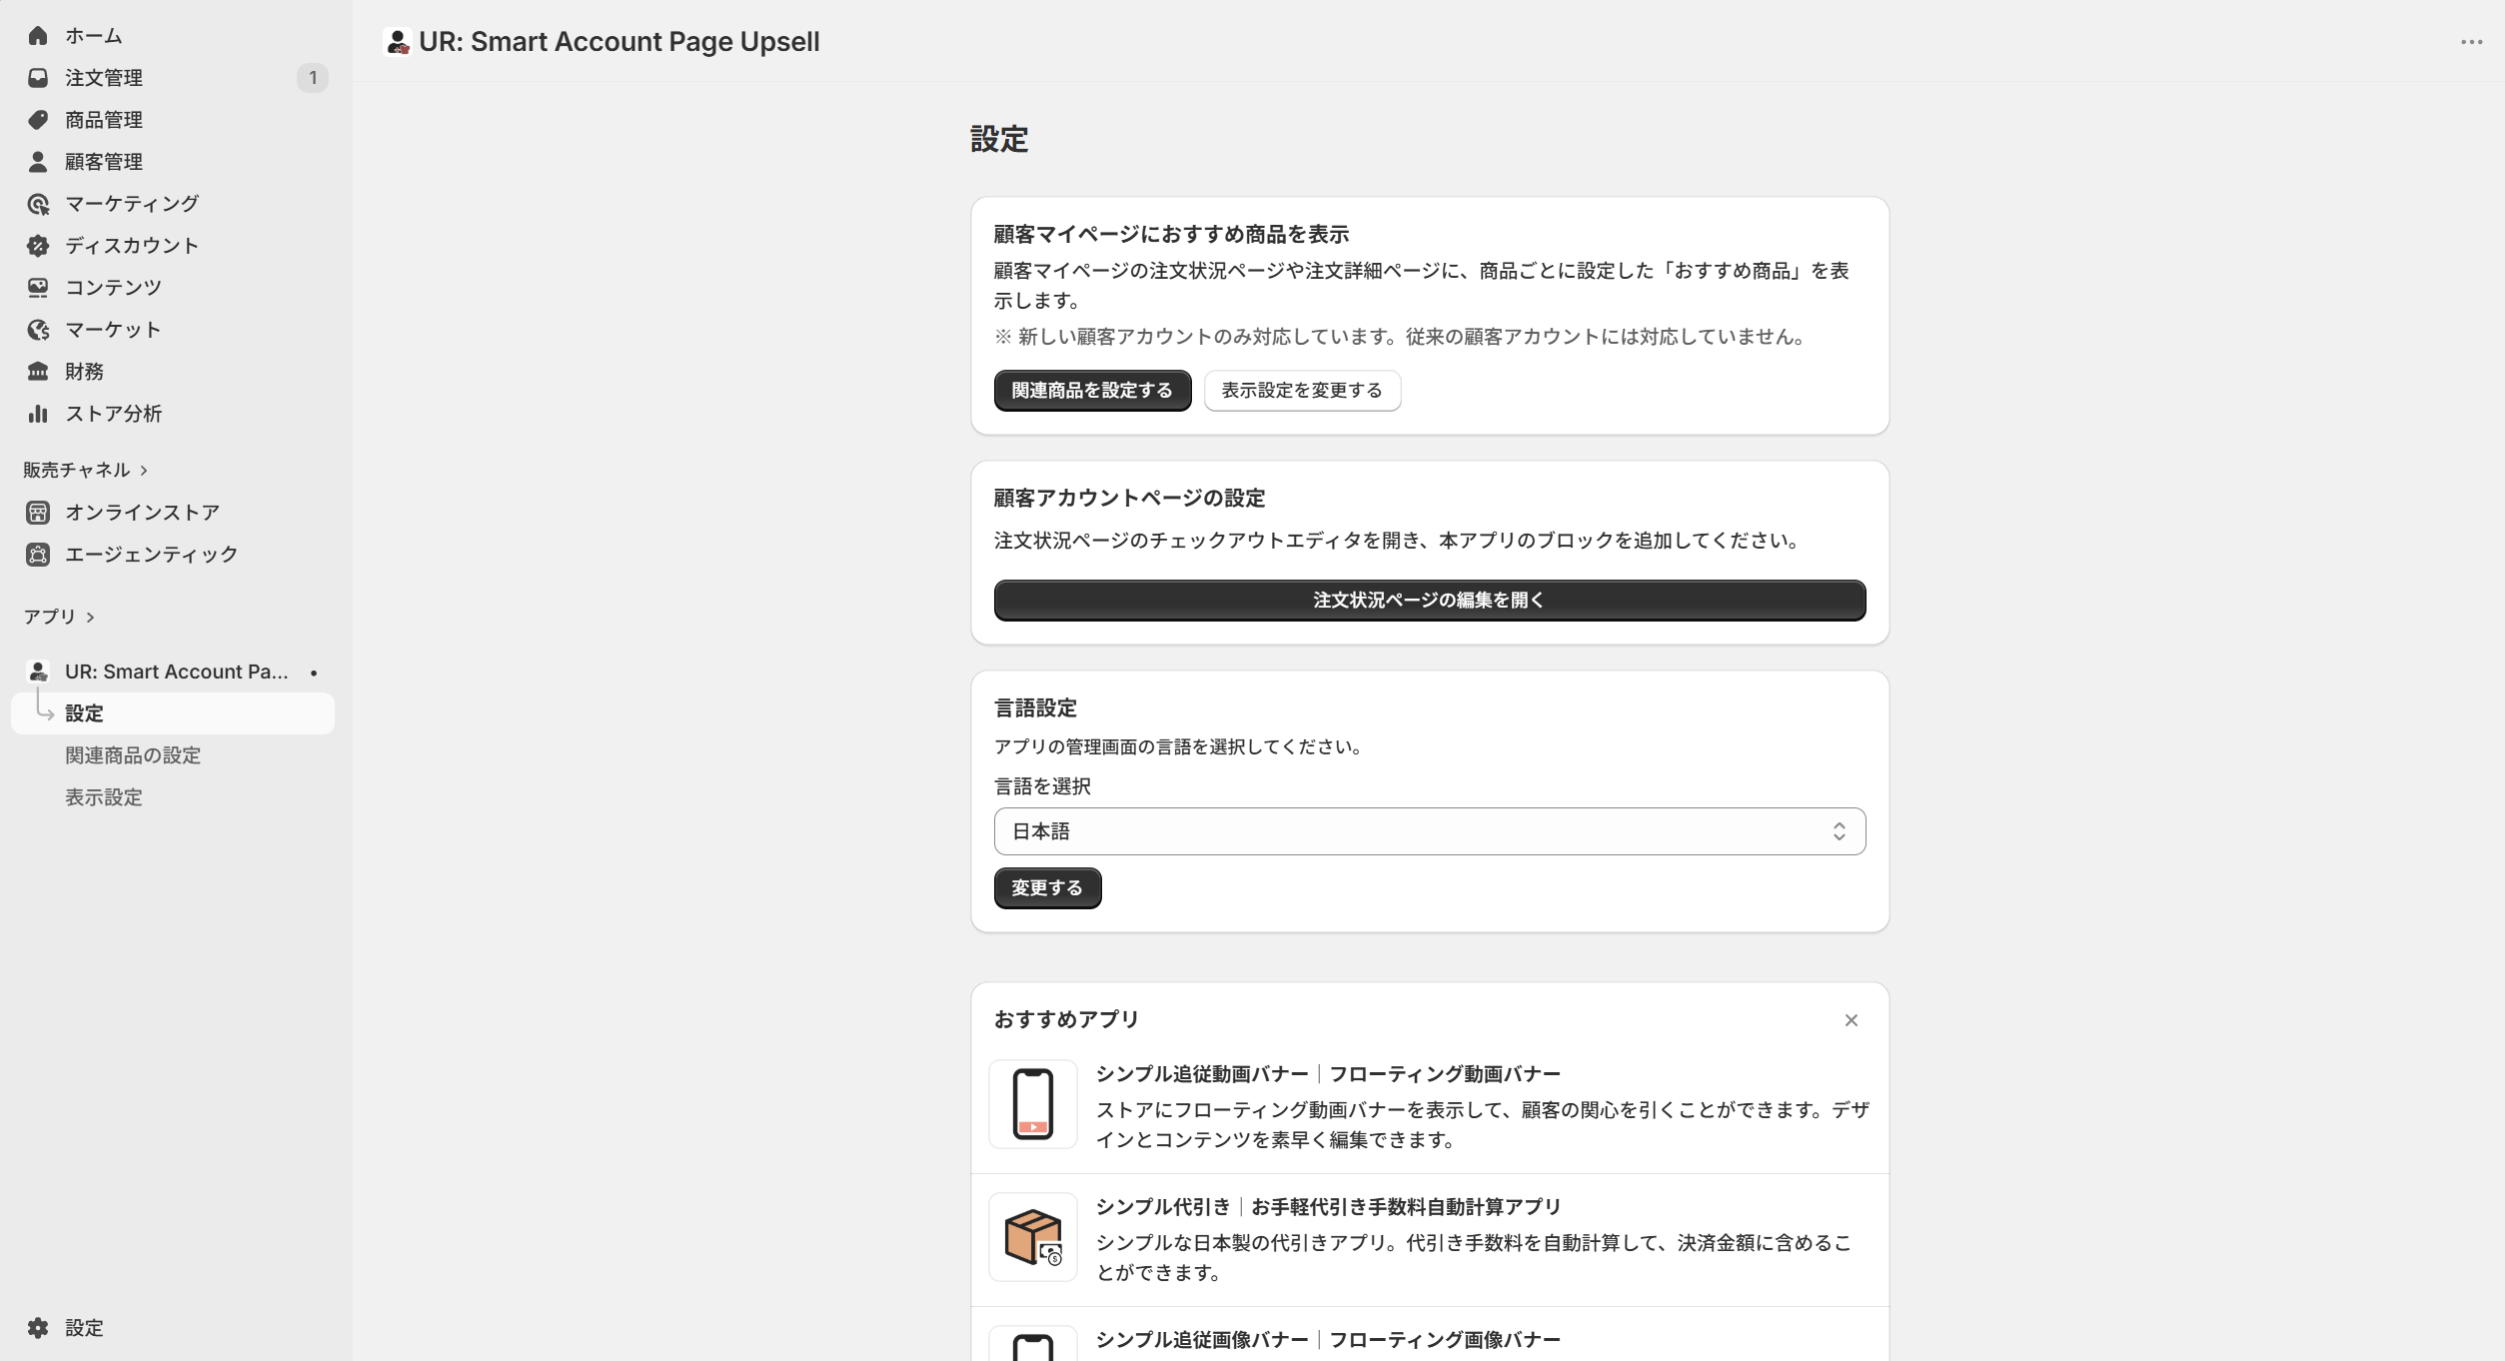Open the three-dot menu at top right

pyautogui.click(x=2471, y=42)
